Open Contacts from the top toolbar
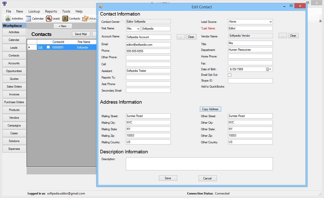324x198 pixels. pyautogui.click(x=71, y=19)
